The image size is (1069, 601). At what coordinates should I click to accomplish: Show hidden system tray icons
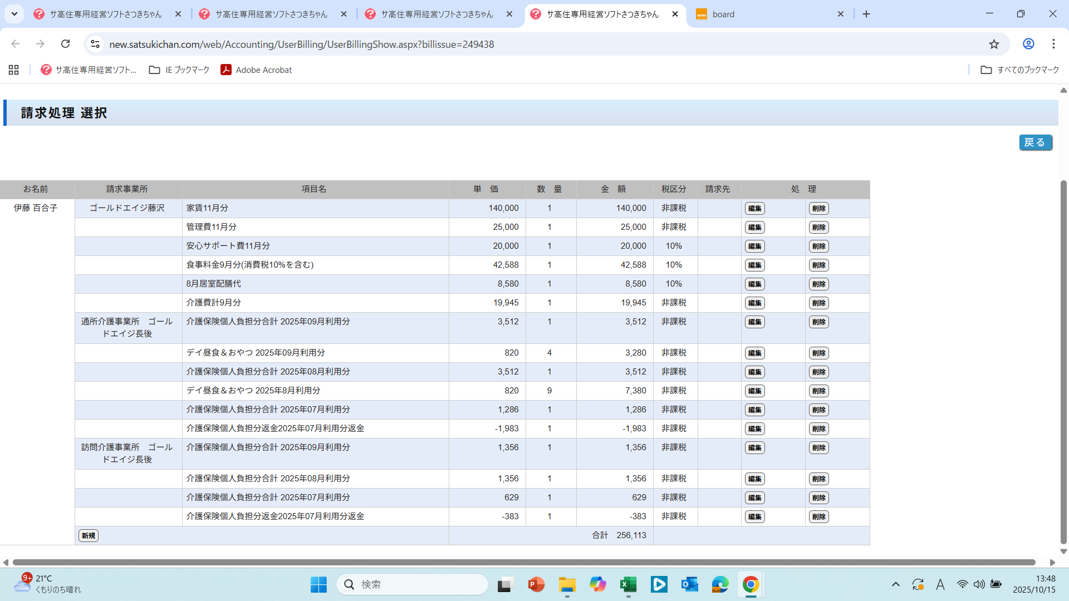(895, 584)
